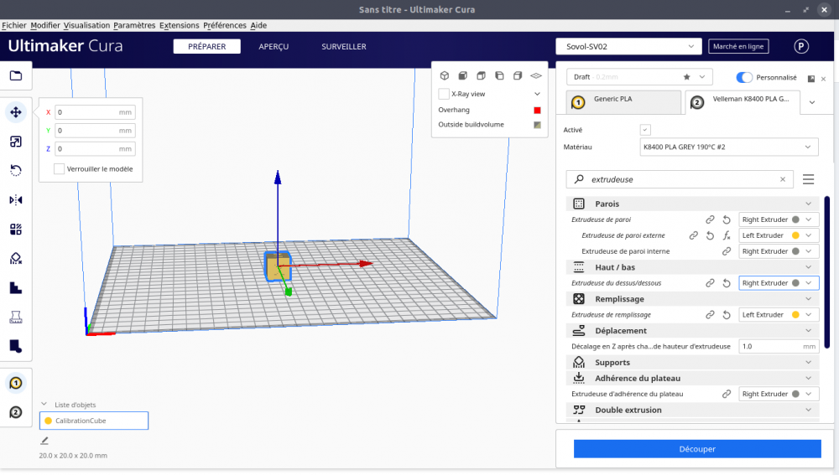
Task: Select the Rotate tool
Action: 15,170
